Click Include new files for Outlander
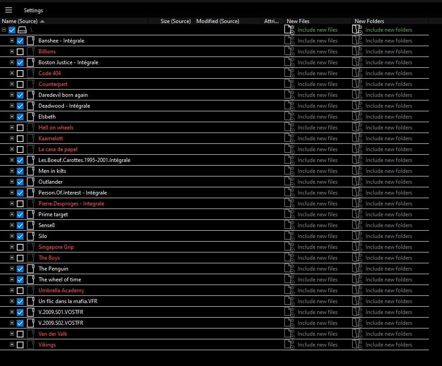The width and height of the screenshot is (442, 366). (318, 182)
